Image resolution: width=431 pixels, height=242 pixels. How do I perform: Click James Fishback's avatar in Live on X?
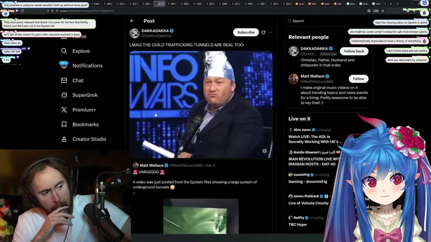click(x=290, y=196)
